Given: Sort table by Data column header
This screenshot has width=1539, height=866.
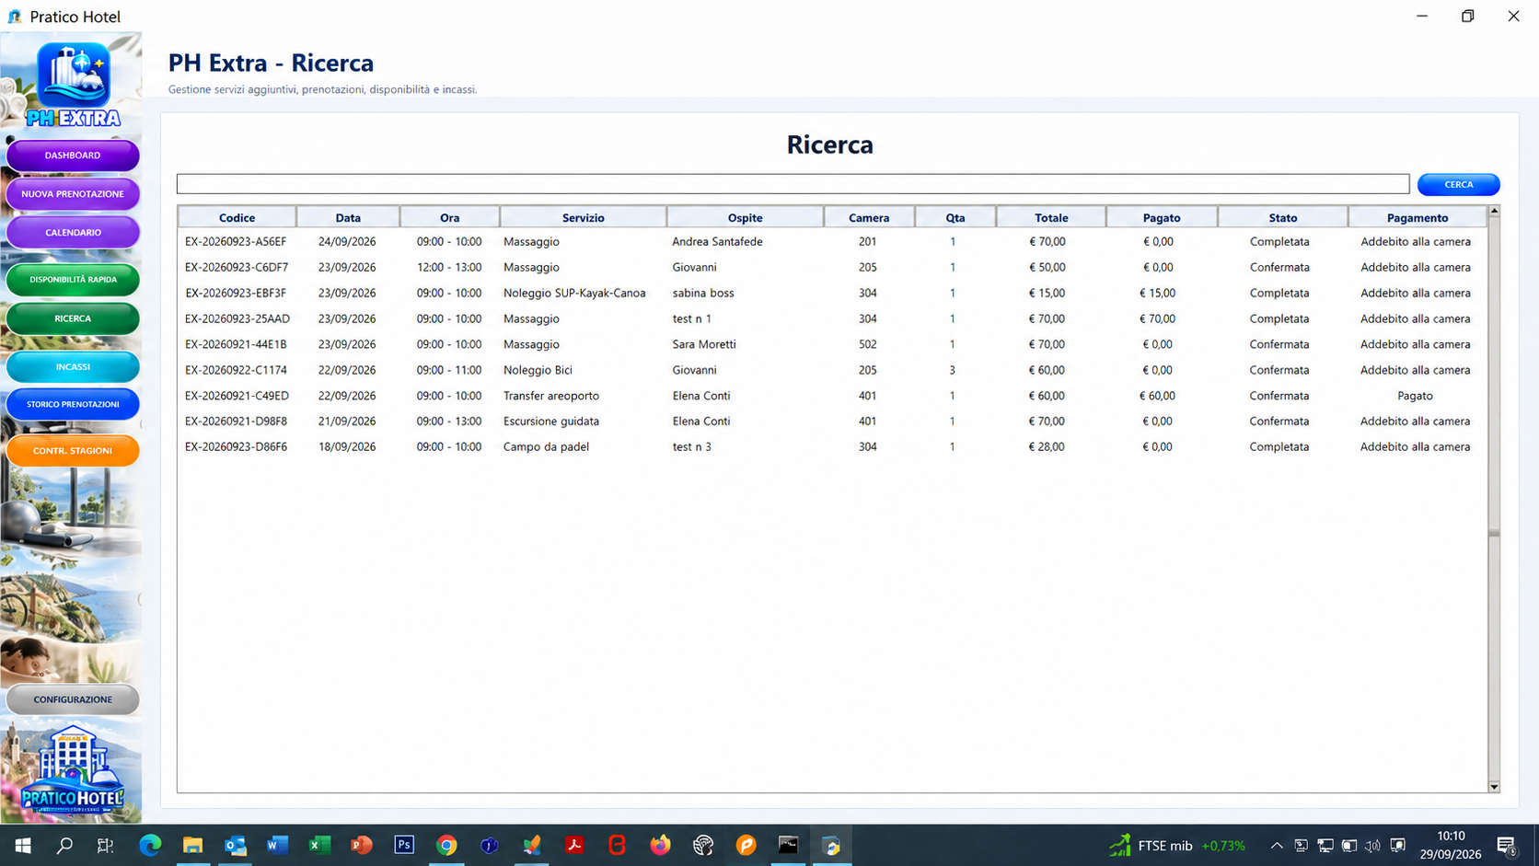Looking at the screenshot, I should [x=348, y=217].
